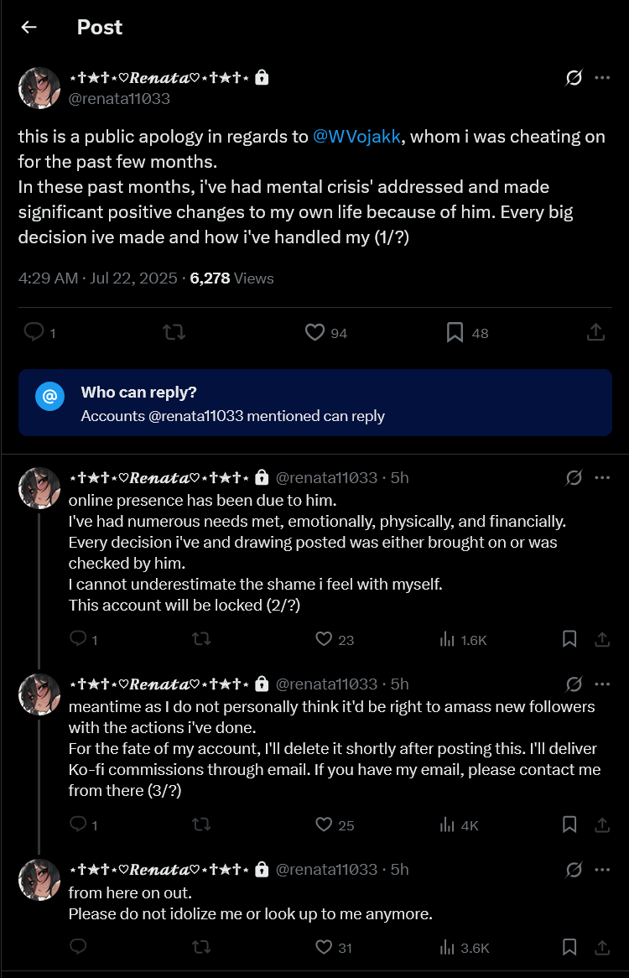Click the 'Who can reply?' info banner
This screenshot has height=978, width=629.
[314, 403]
